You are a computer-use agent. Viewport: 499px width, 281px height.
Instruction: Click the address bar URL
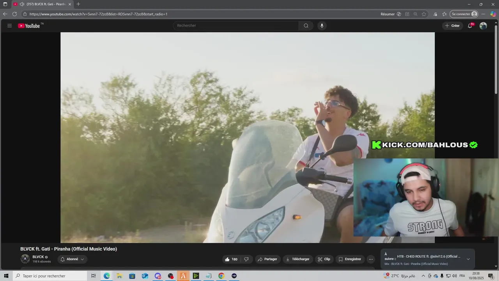98,14
